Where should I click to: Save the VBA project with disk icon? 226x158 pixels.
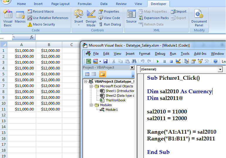tap(105, 61)
